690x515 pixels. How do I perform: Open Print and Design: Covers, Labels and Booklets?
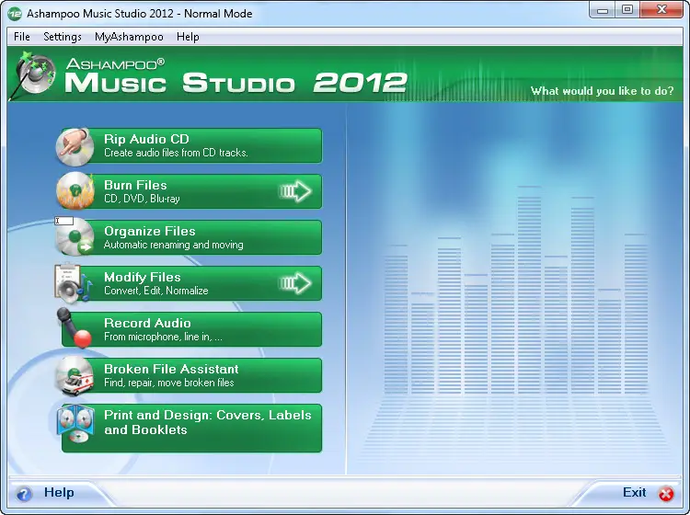(191, 428)
